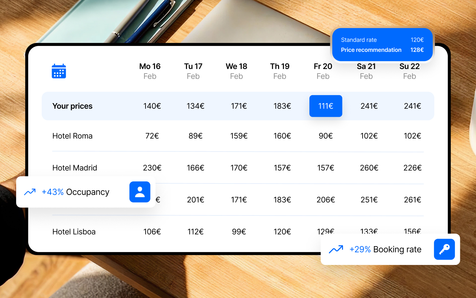
Task: Click Hotel Madrid's 226€ Sunday price
Action: [413, 168]
